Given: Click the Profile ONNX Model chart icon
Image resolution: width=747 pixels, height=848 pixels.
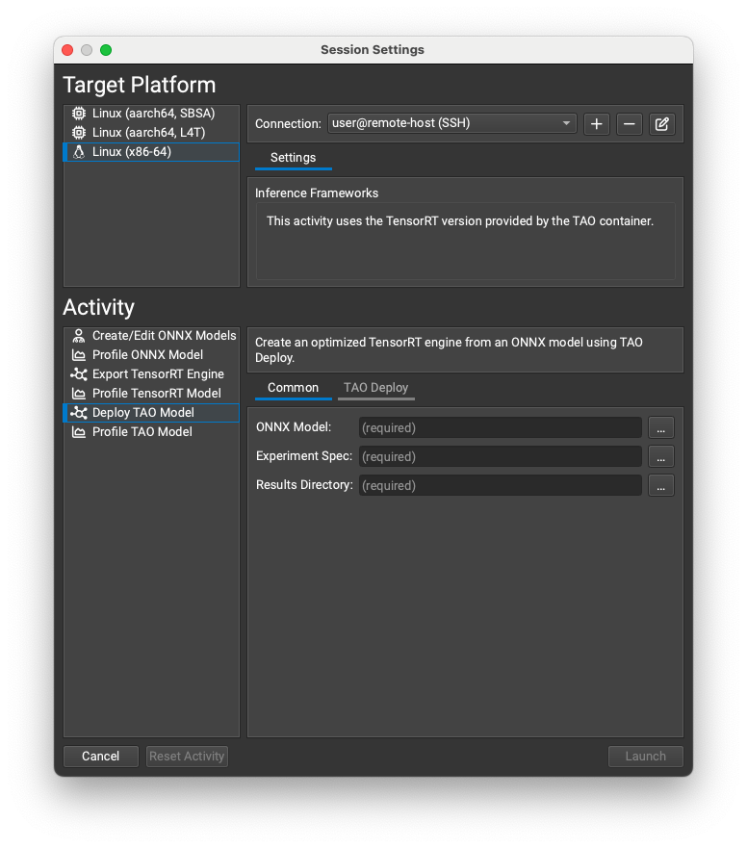Looking at the screenshot, I should coord(77,354).
